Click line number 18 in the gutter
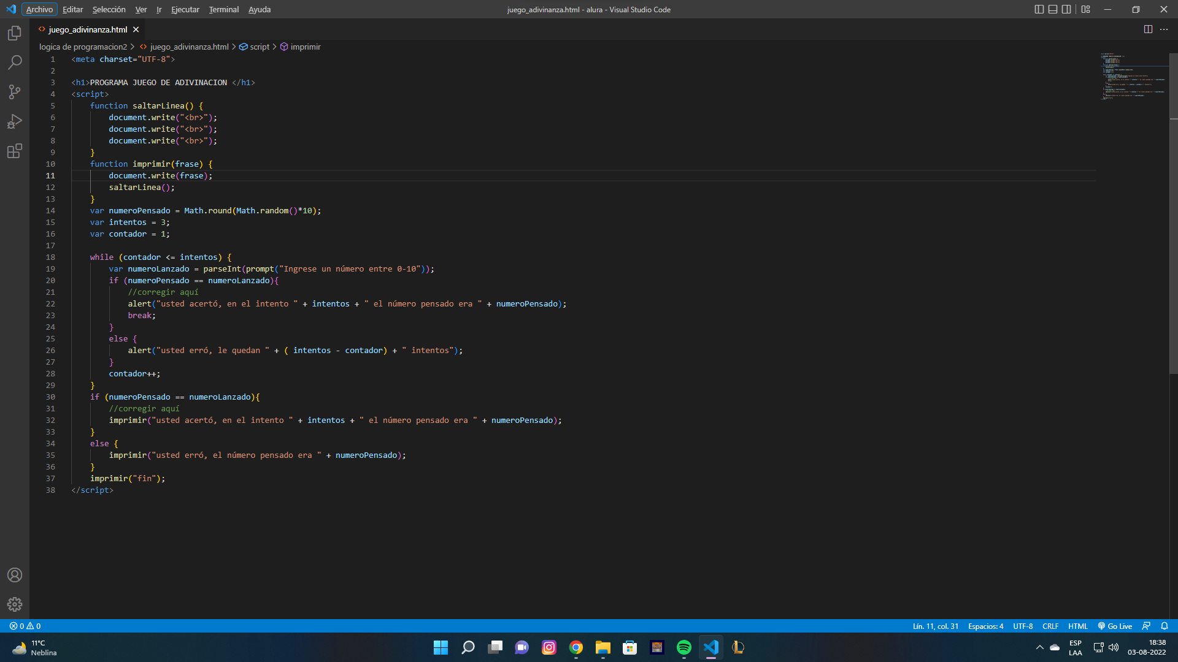Screen dimensions: 1178x662 pos(50,257)
